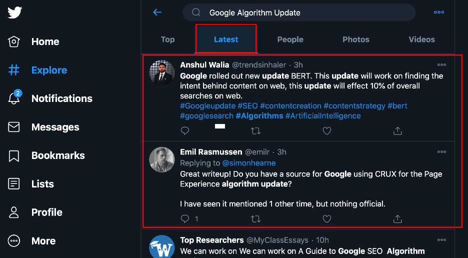Retweet Anshul Walia's tweet
Image resolution: width=468 pixels, height=258 pixels.
pos(255,131)
